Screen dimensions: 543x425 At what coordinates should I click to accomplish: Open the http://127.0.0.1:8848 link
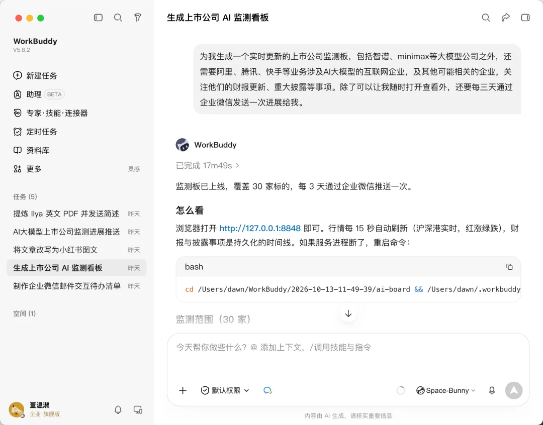coord(260,229)
